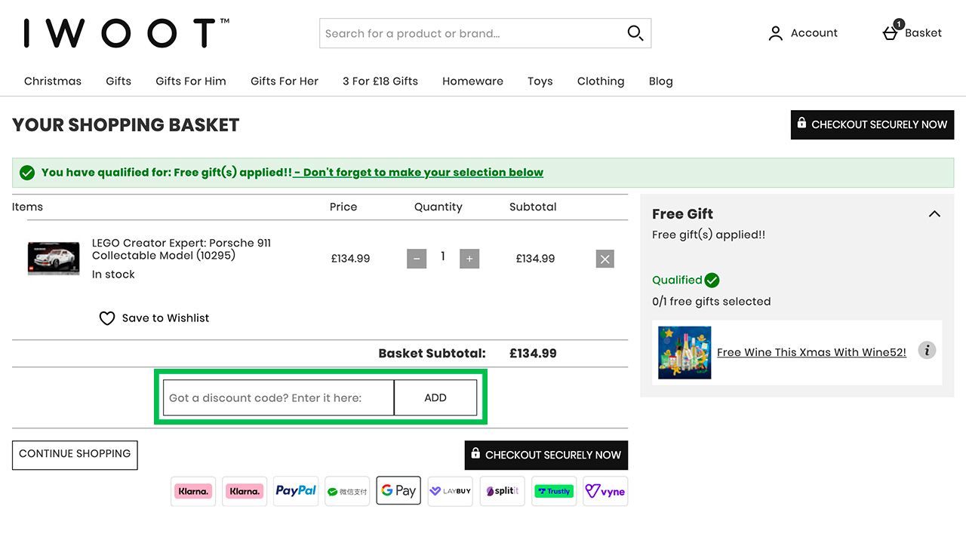Viewport: 966px width, 543px height.
Task: Select the WeChat Pay icon
Action: 347,491
